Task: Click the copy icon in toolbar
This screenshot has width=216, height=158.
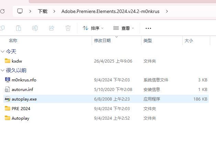Action: coord(2,28)
